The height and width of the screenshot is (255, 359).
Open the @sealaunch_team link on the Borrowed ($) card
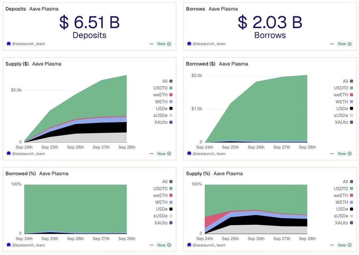[x=209, y=154]
